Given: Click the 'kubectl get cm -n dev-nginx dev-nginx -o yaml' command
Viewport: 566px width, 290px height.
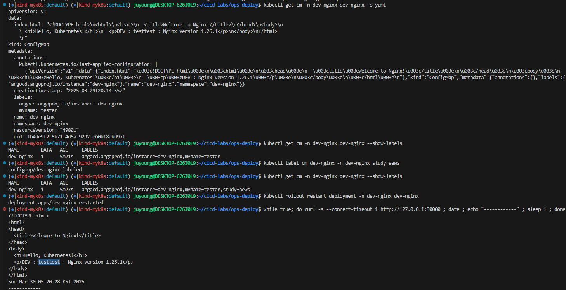Looking at the screenshot, I should 325,5.
